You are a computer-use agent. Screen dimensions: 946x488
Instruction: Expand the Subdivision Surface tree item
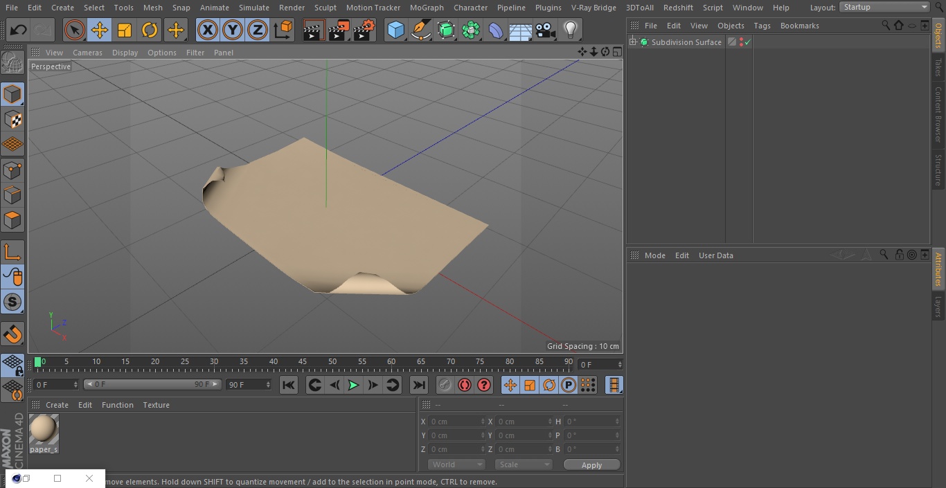[x=632, y=42]
